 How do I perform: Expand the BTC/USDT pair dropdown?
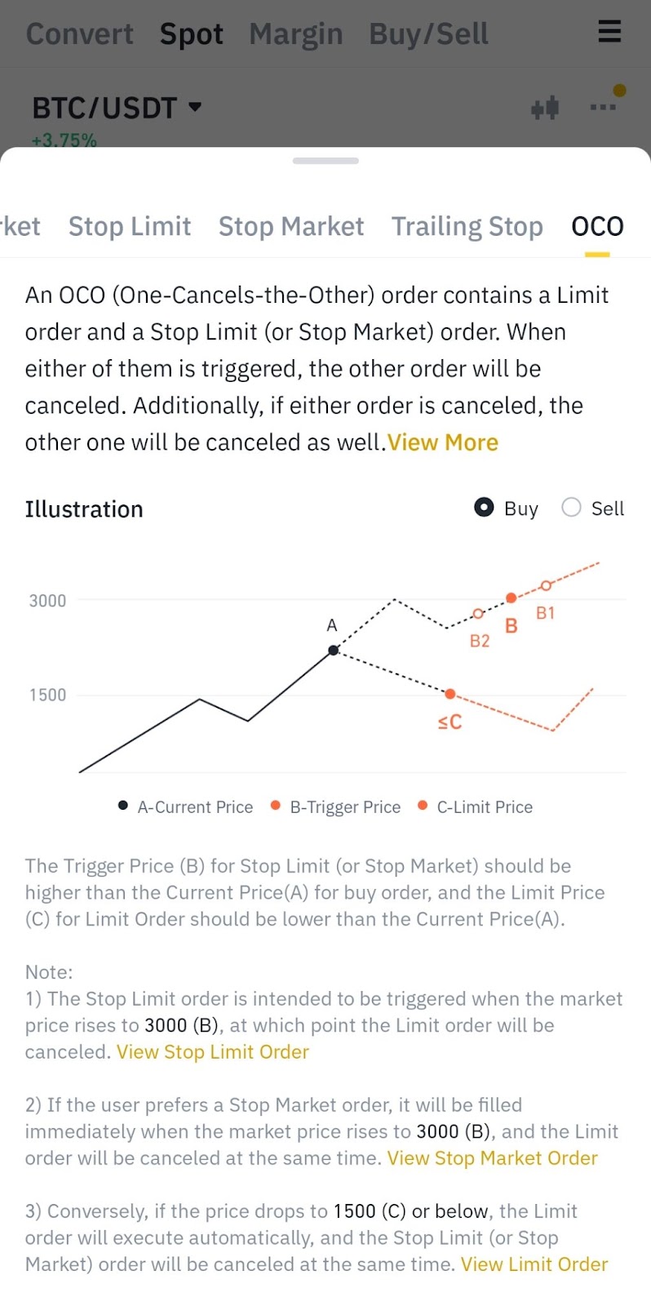pyautogui.click(x=195, y=107)
